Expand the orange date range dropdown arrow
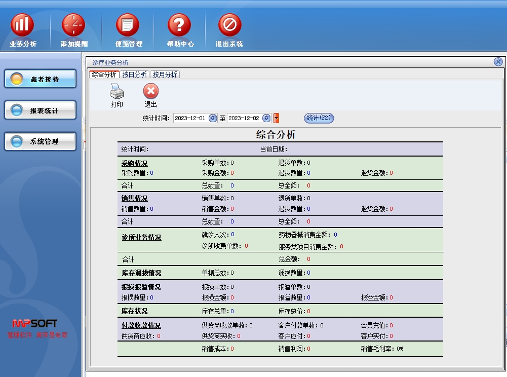 [x=277, y=118]
